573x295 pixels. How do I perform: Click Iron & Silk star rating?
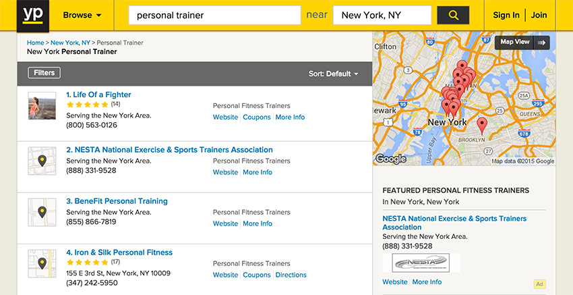(x=88, y=263)
